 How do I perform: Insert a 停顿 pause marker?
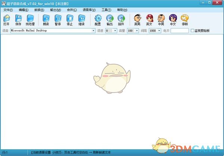click(185, 20)
